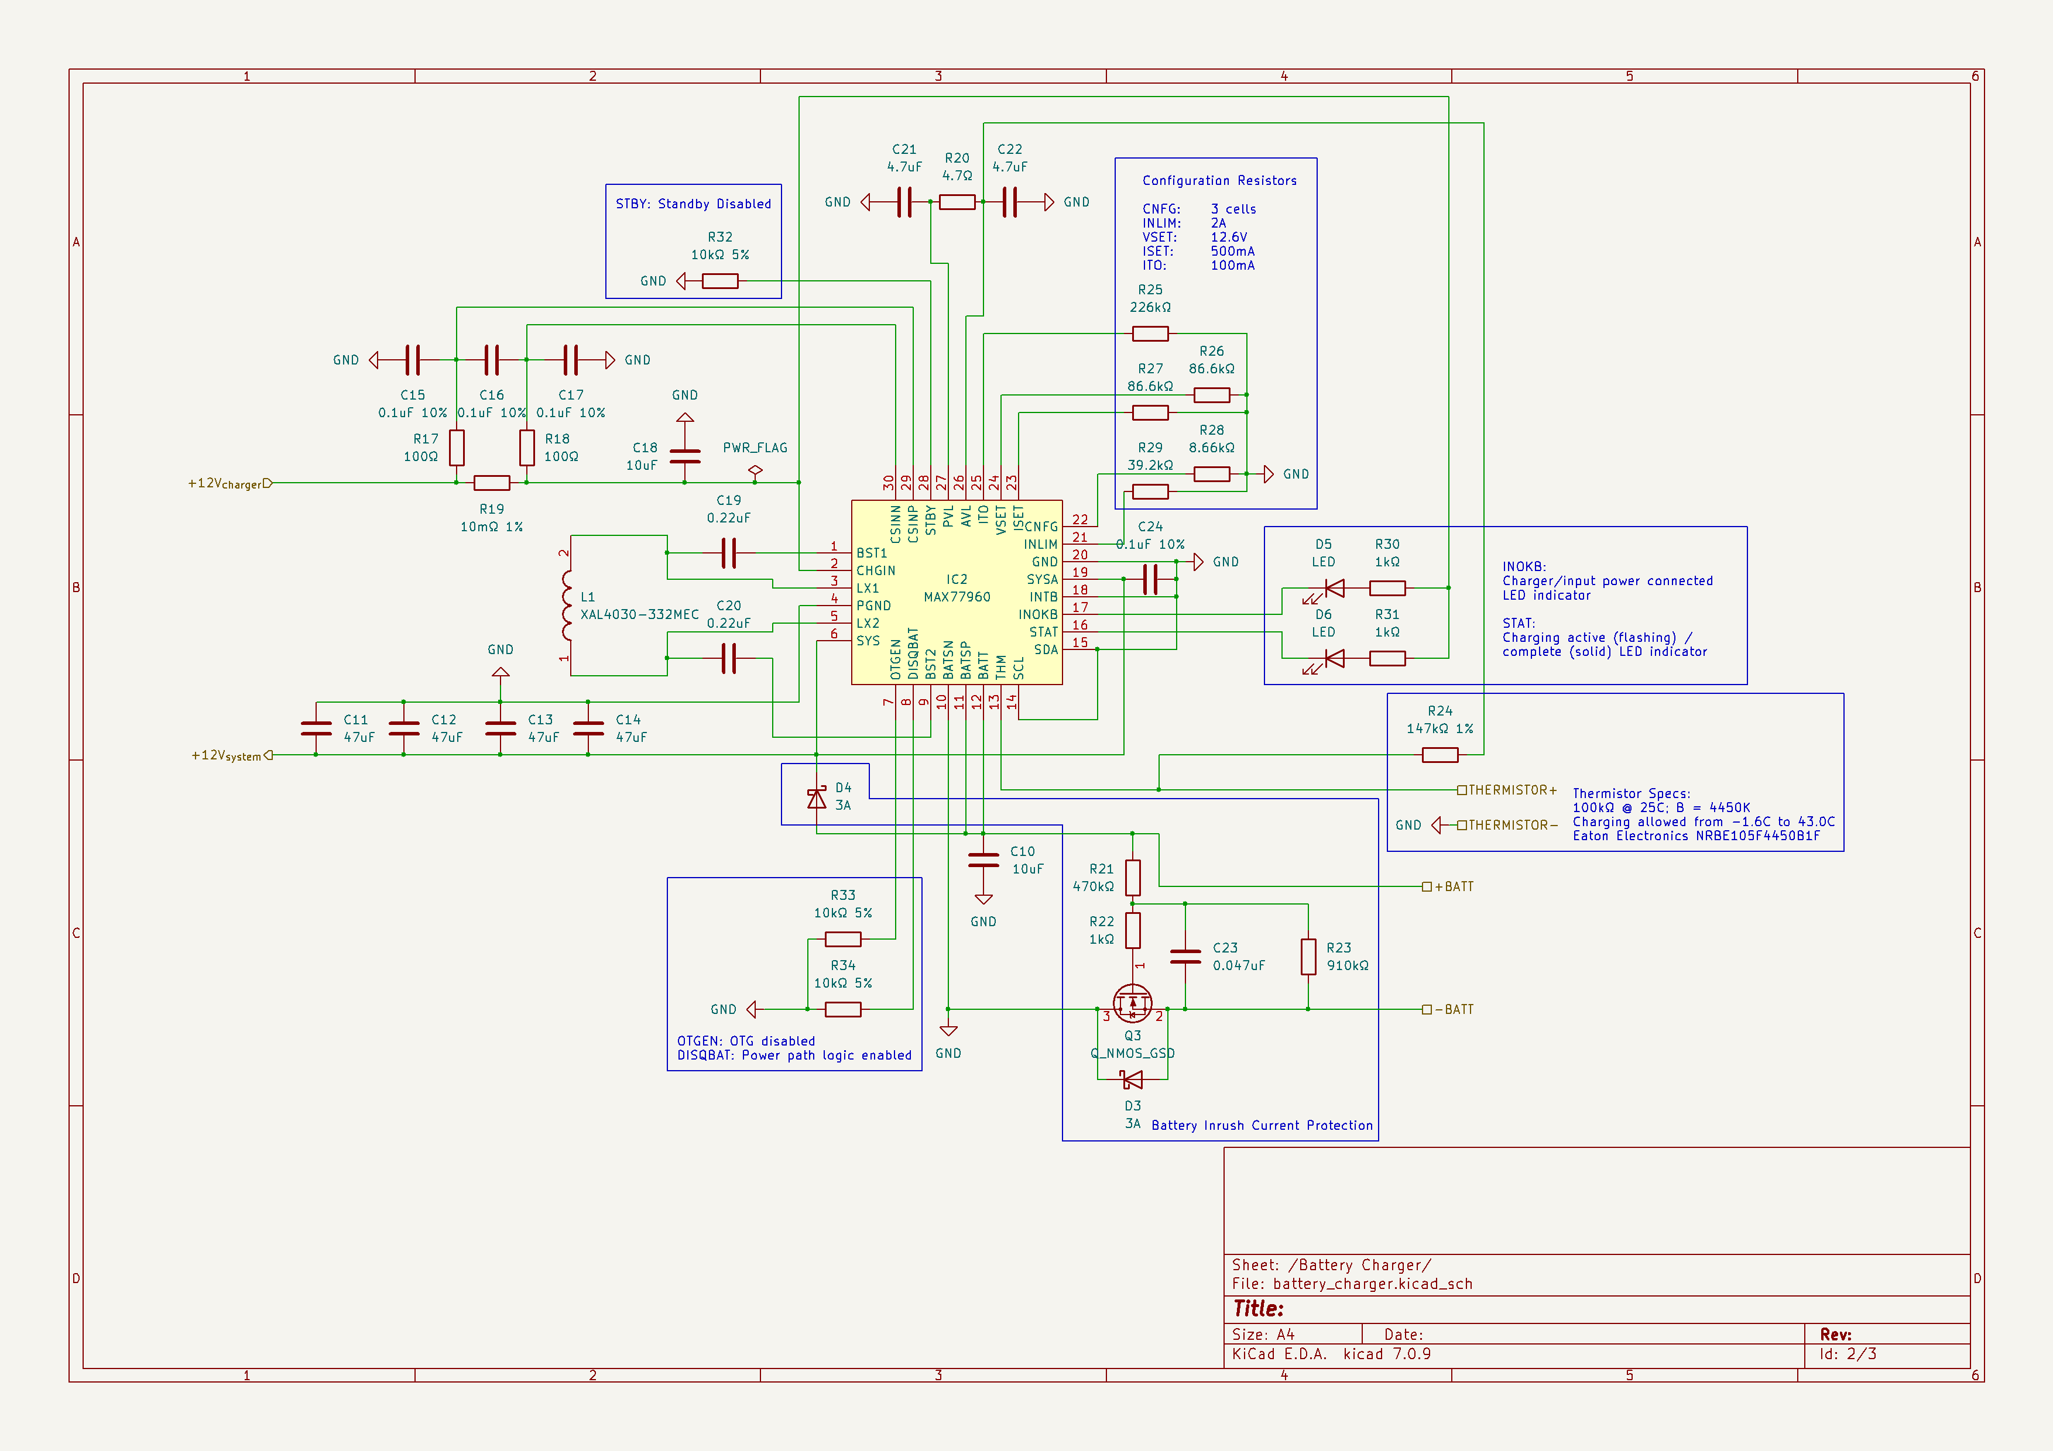Select the R24 thermistor divider resistor
Screen dimensions: 2053x1451
click(x=1440, y=755)
